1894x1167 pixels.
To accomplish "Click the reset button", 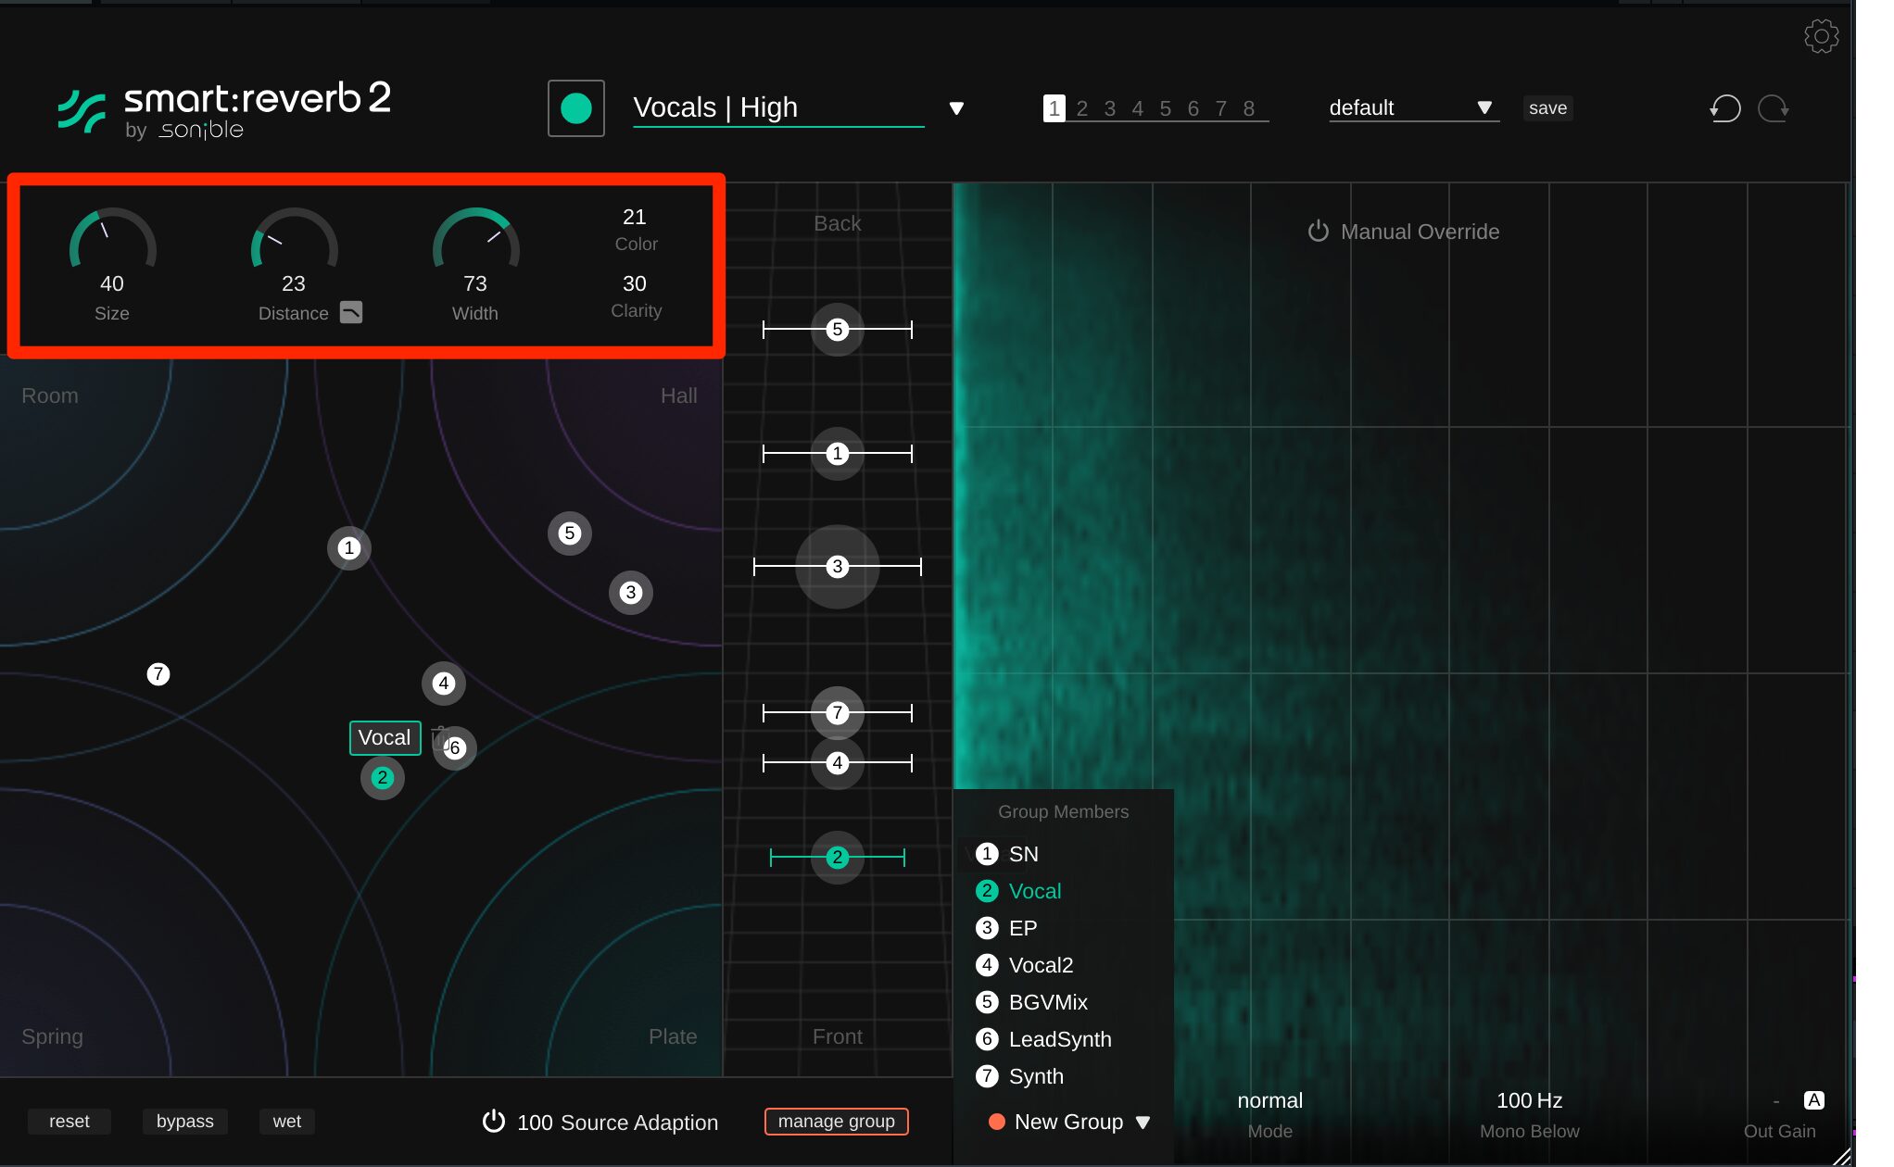I will coord(69,1122).
